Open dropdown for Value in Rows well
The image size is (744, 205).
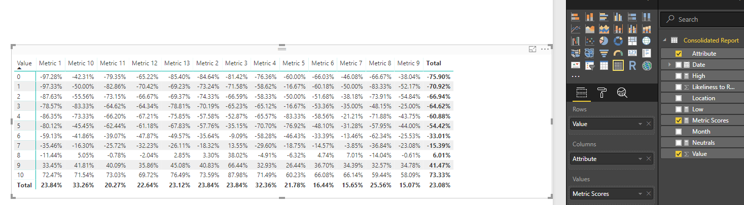[639, 124]
